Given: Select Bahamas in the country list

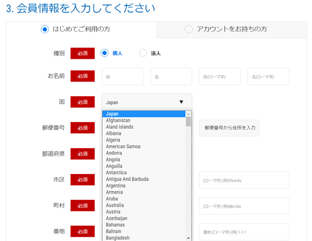Looking at the screenshot, I should click(144, 225).
